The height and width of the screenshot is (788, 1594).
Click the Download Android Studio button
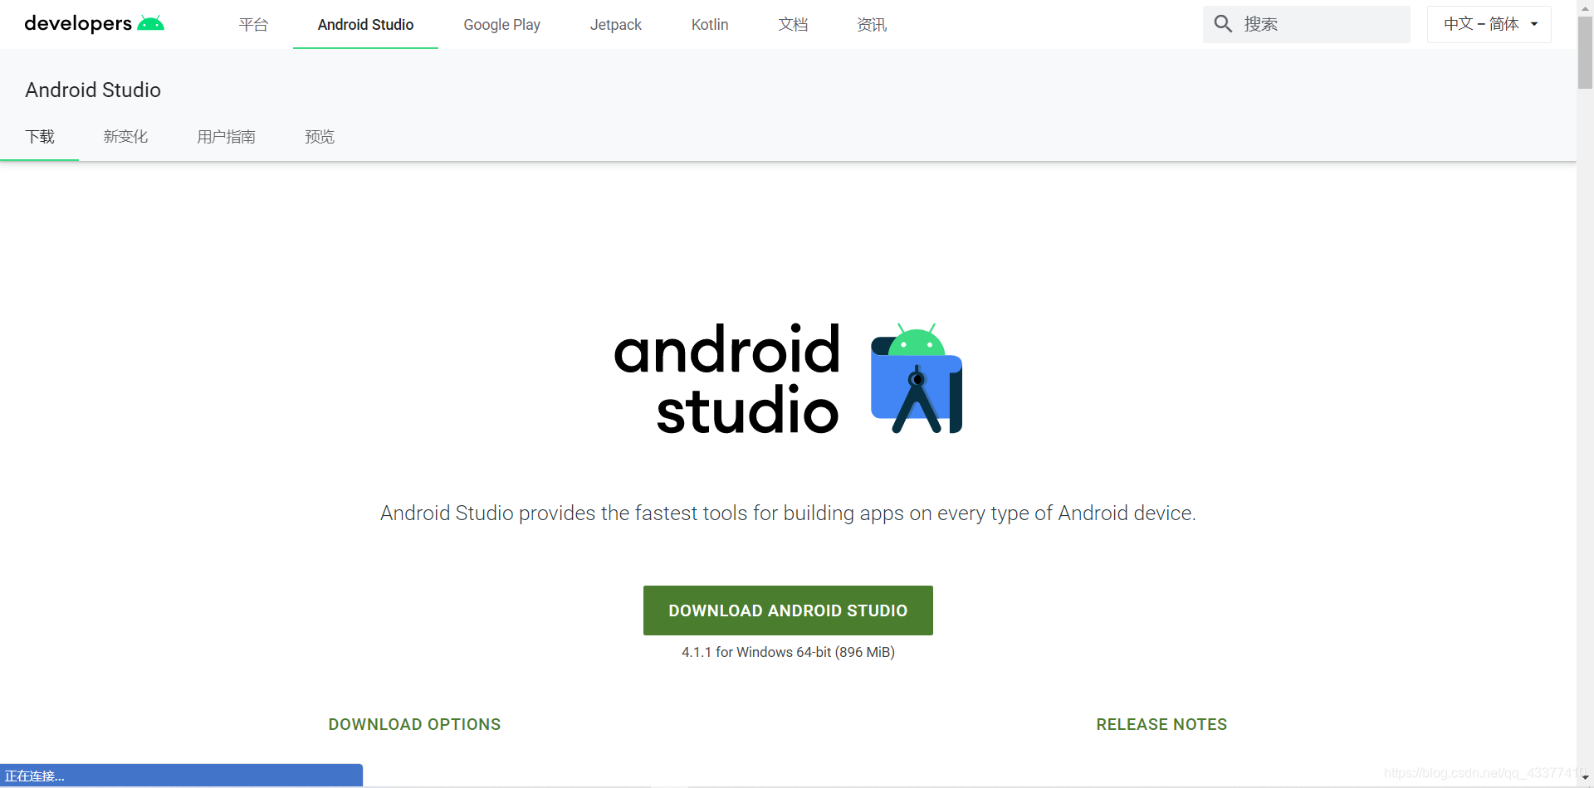point(788,610)
